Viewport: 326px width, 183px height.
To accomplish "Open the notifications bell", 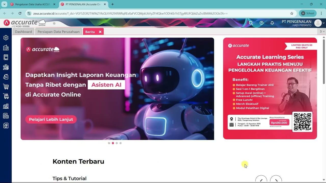I will coord(272,23).
